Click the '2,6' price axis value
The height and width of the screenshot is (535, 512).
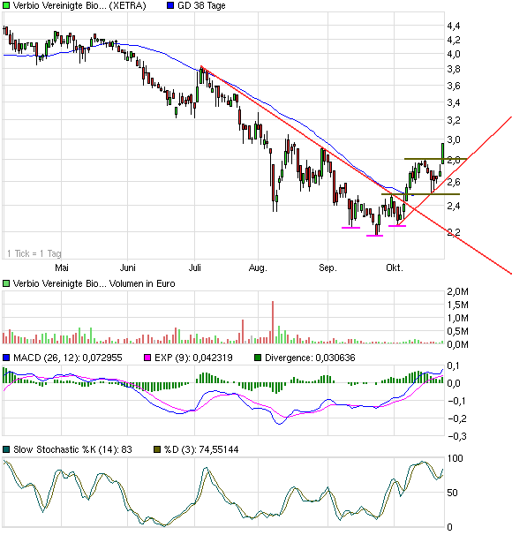click(x=454, y=182)
